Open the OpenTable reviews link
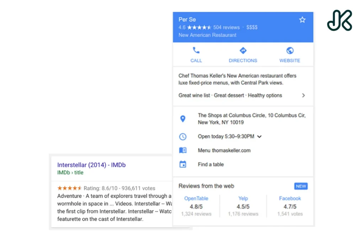The height and width of the screenshot is (242, 364). coord(196,198)
